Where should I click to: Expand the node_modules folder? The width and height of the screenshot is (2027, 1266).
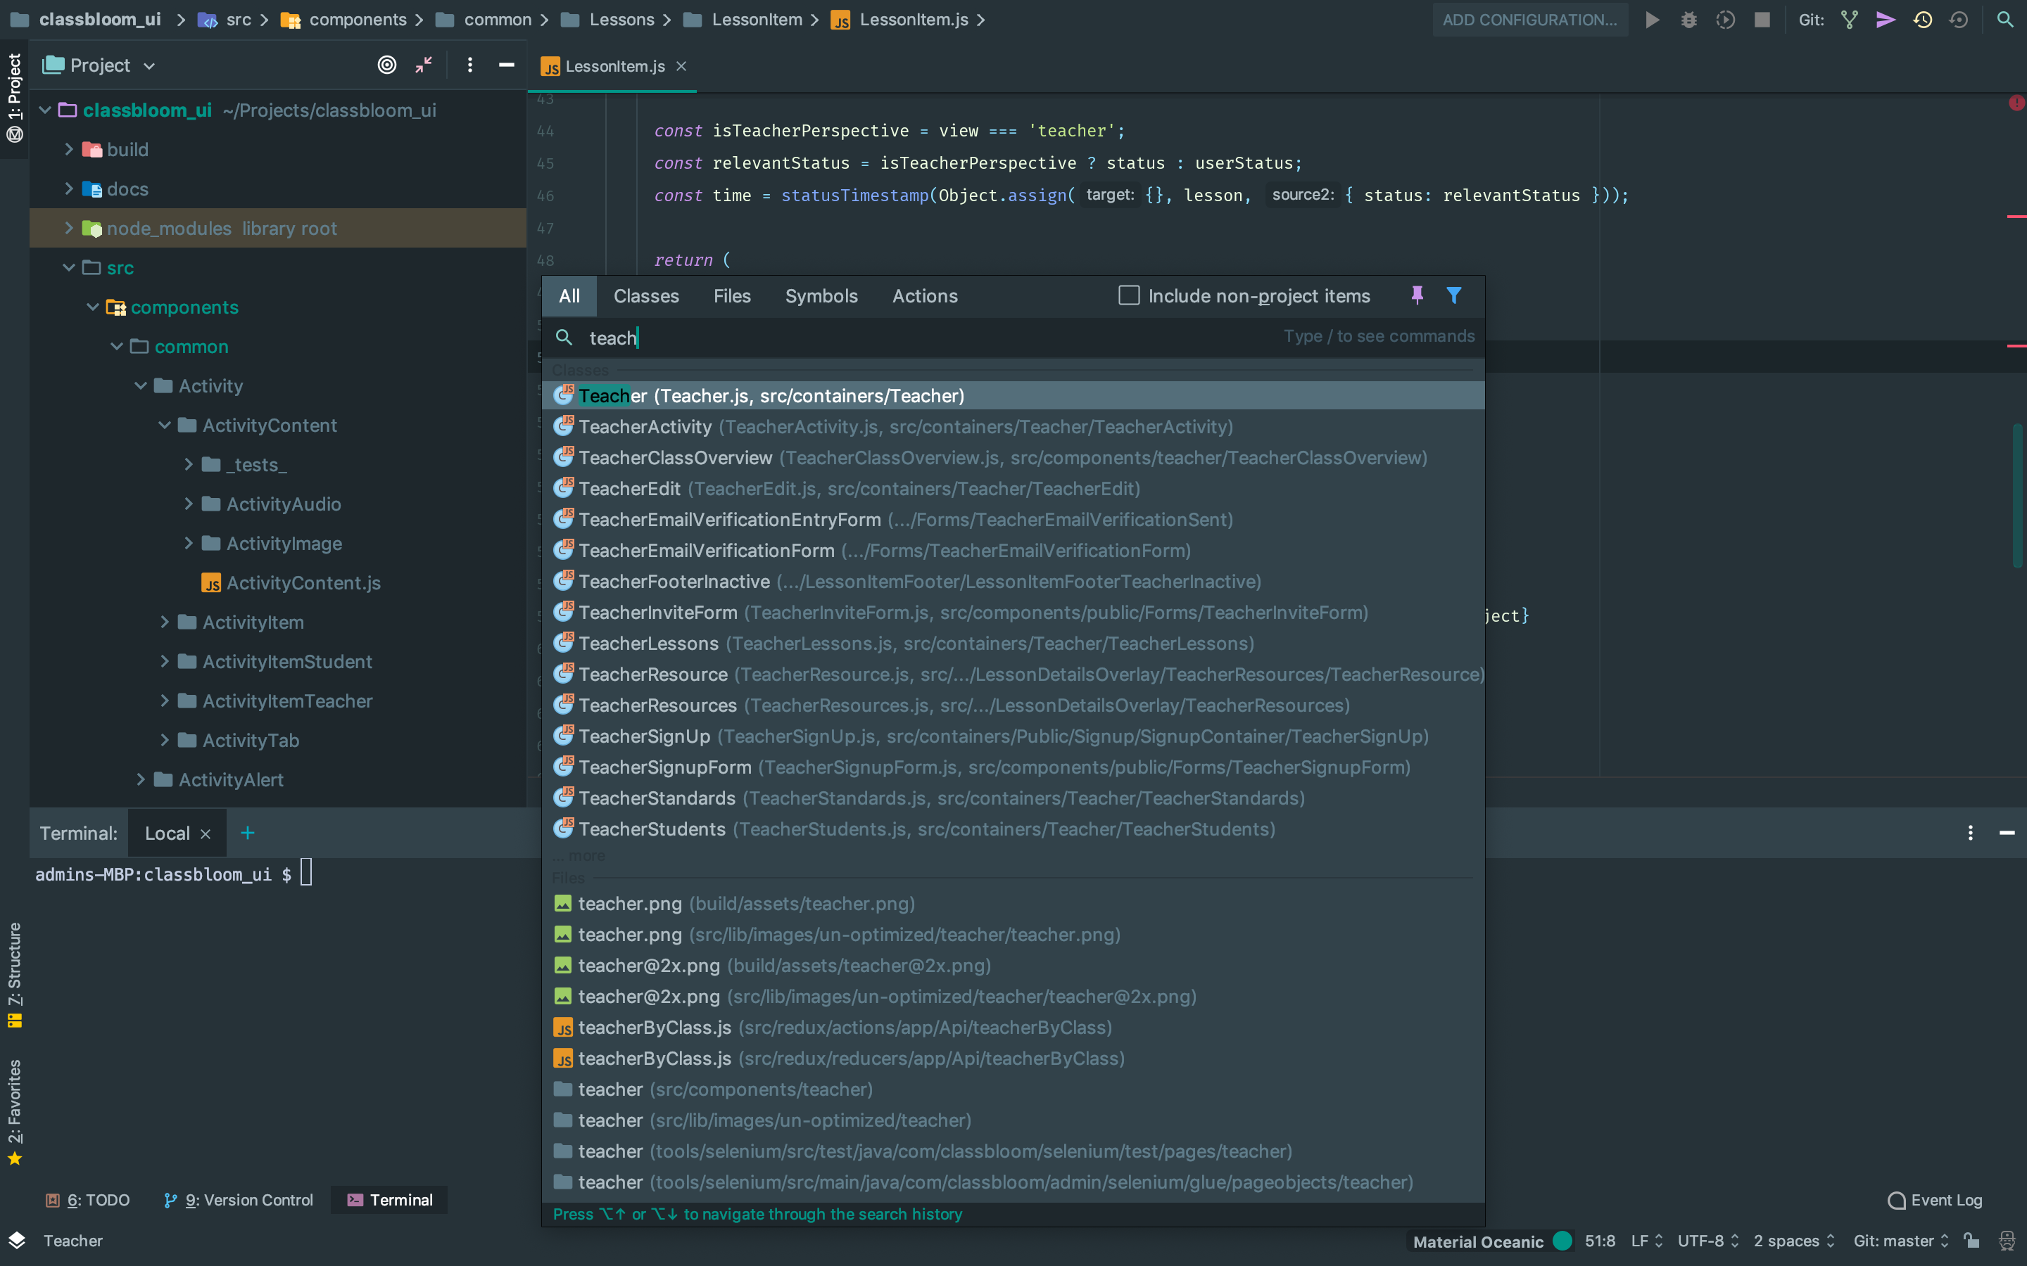(69, 228)
